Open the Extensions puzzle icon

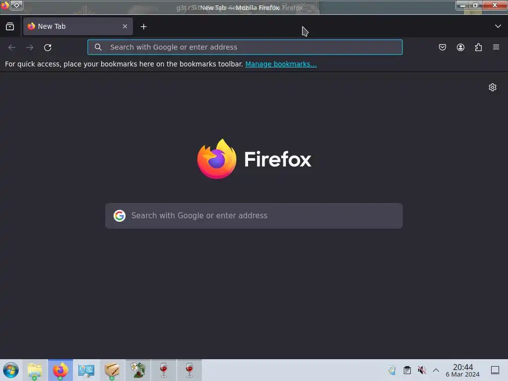pyautogui.click(x=478, y=47)
